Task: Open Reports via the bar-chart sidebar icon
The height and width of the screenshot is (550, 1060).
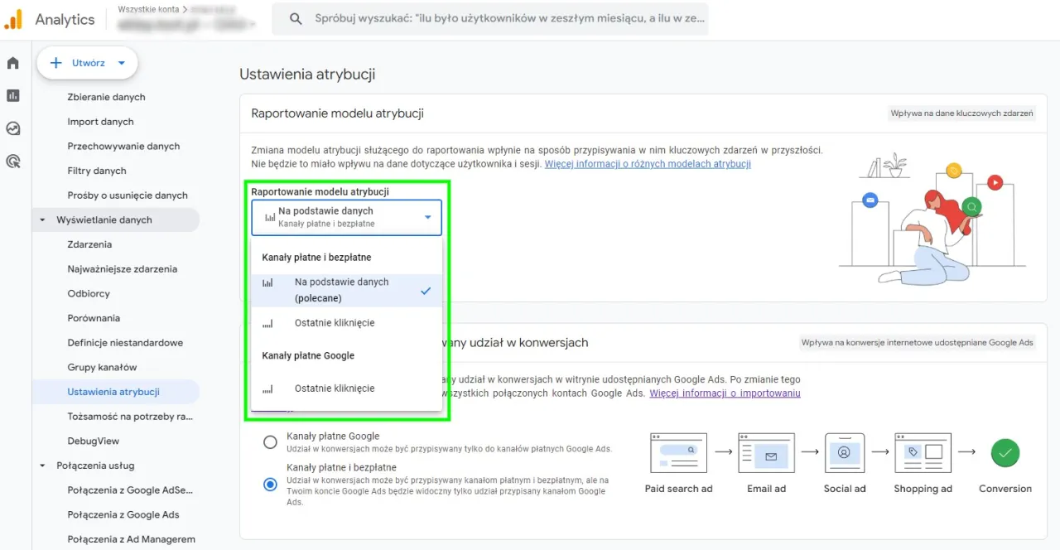Action: [12, 95]
